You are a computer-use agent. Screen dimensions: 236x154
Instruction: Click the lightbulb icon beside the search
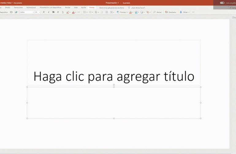coord(129,8)
